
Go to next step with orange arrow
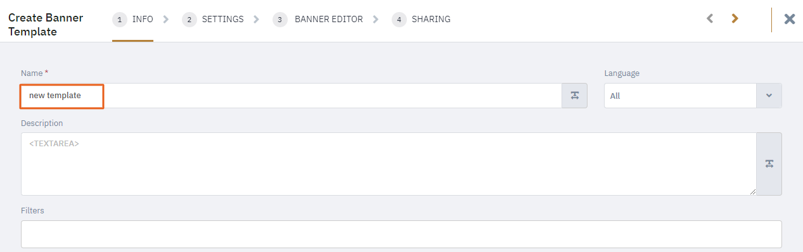point(735,19)
